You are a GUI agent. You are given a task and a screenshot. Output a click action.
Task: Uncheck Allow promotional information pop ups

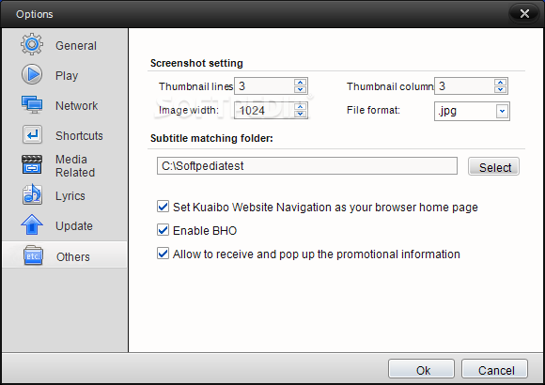coord(163,254)
